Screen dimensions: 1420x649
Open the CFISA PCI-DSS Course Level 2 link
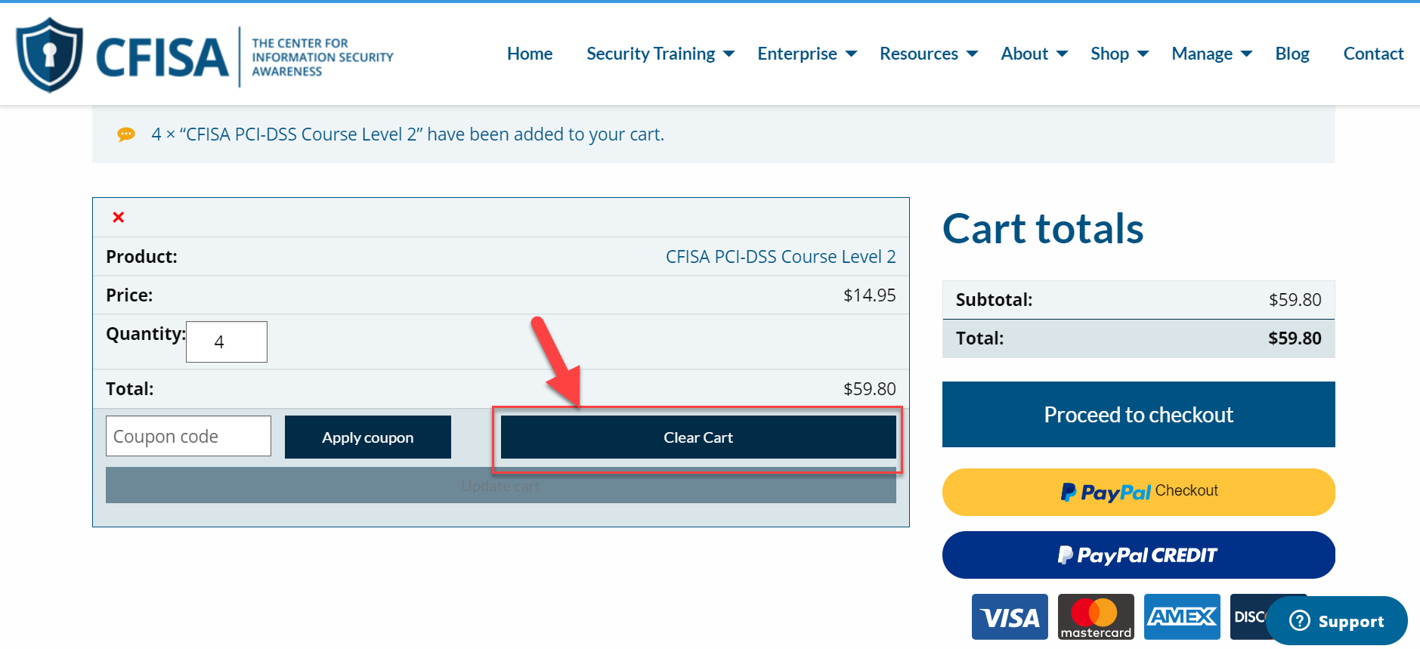(x=780, y=257)
